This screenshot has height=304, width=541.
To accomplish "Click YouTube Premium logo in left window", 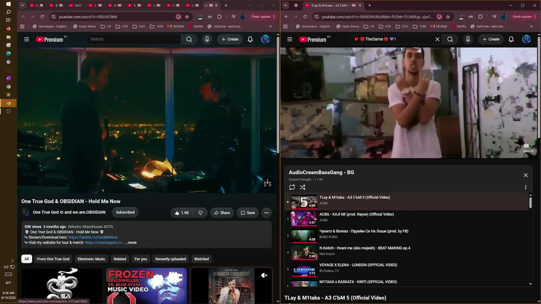I will 49,39.
